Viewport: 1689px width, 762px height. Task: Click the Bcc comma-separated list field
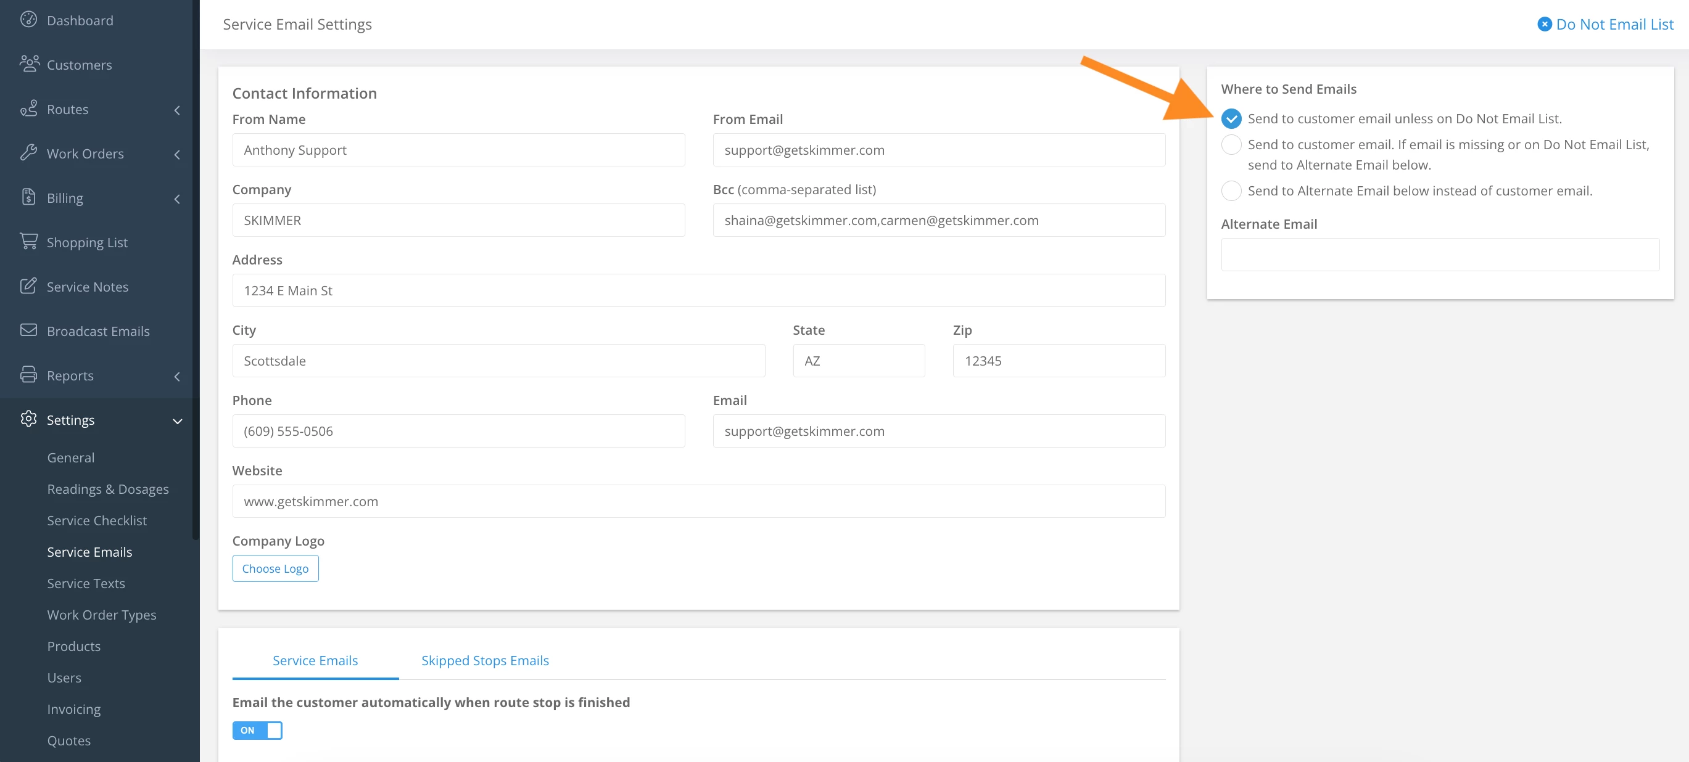(938, 220)
